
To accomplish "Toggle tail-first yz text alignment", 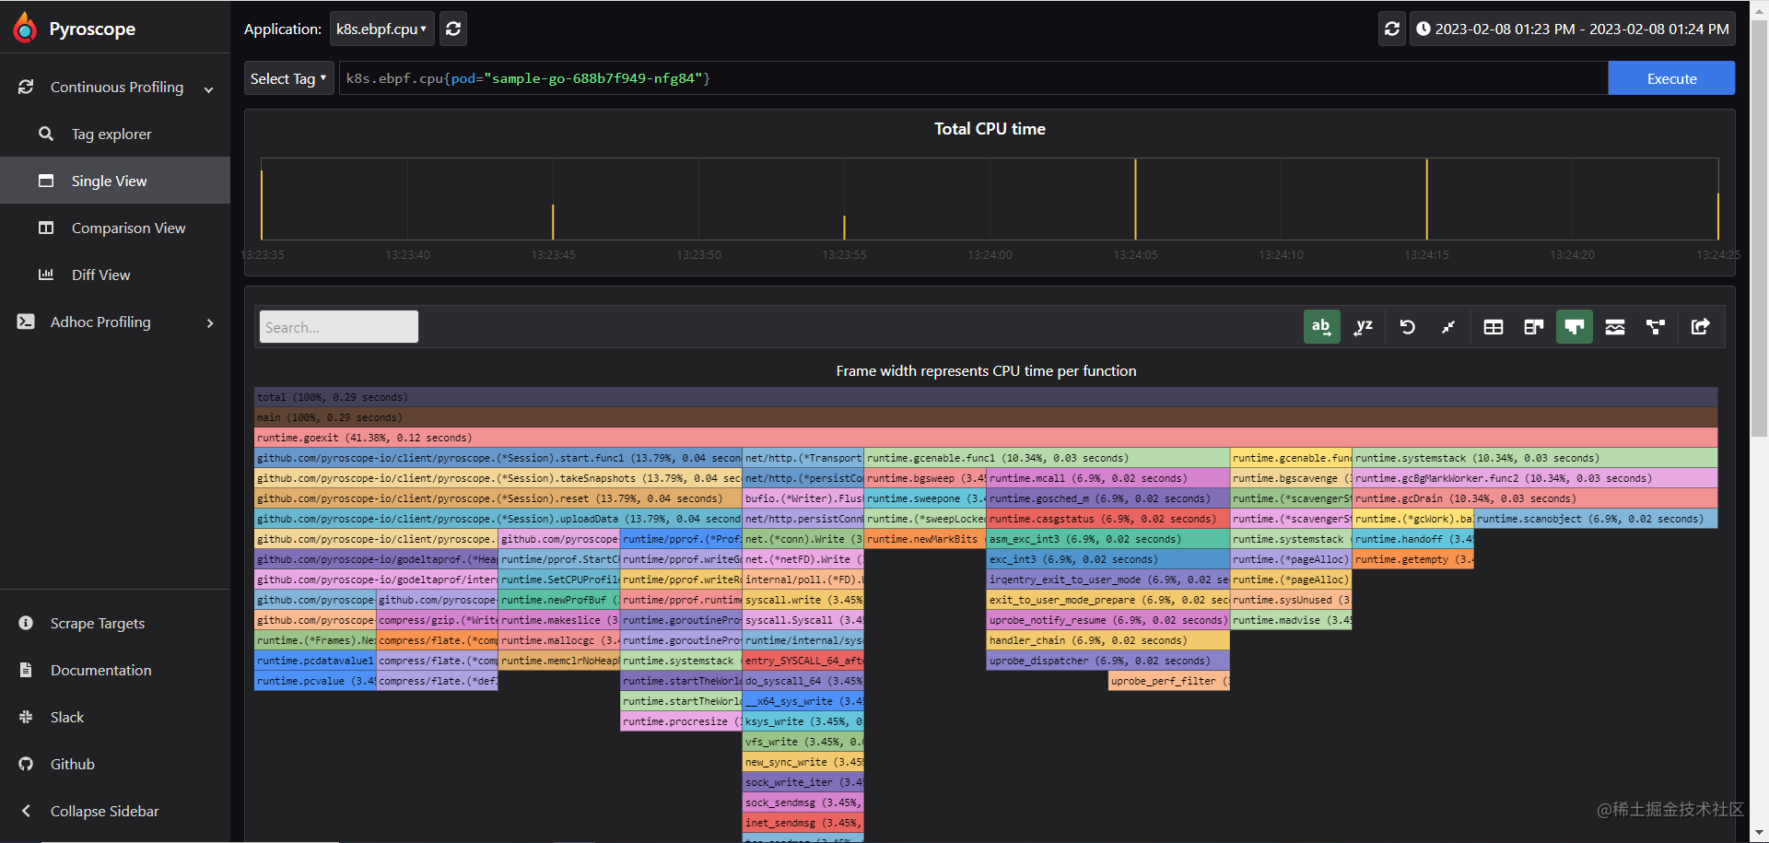I will (x=1364, y=327).
